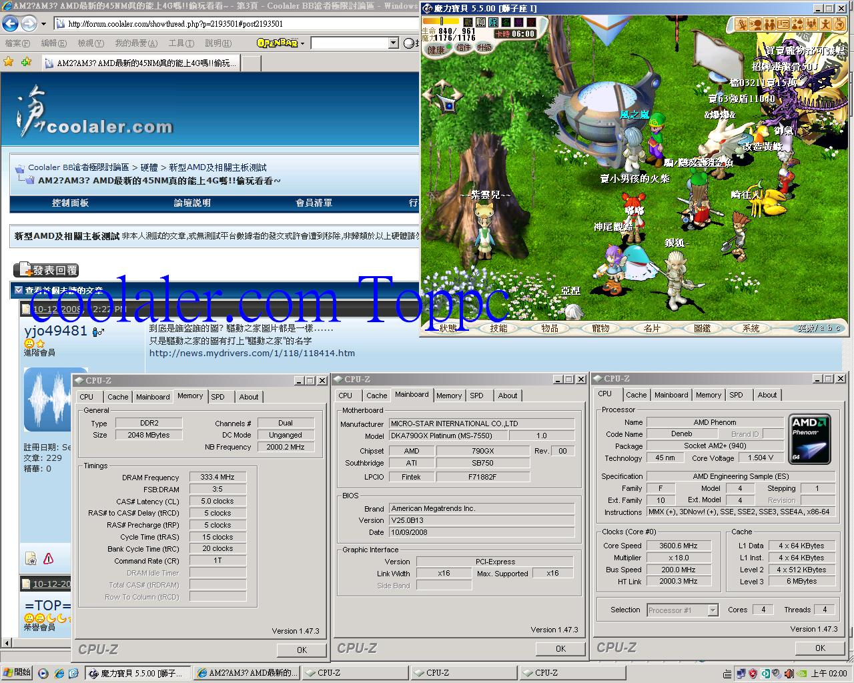Screen dimensions: 854x683
Task: Open the 工具(T) Tools menu
Action: click(x=181, y=43)
